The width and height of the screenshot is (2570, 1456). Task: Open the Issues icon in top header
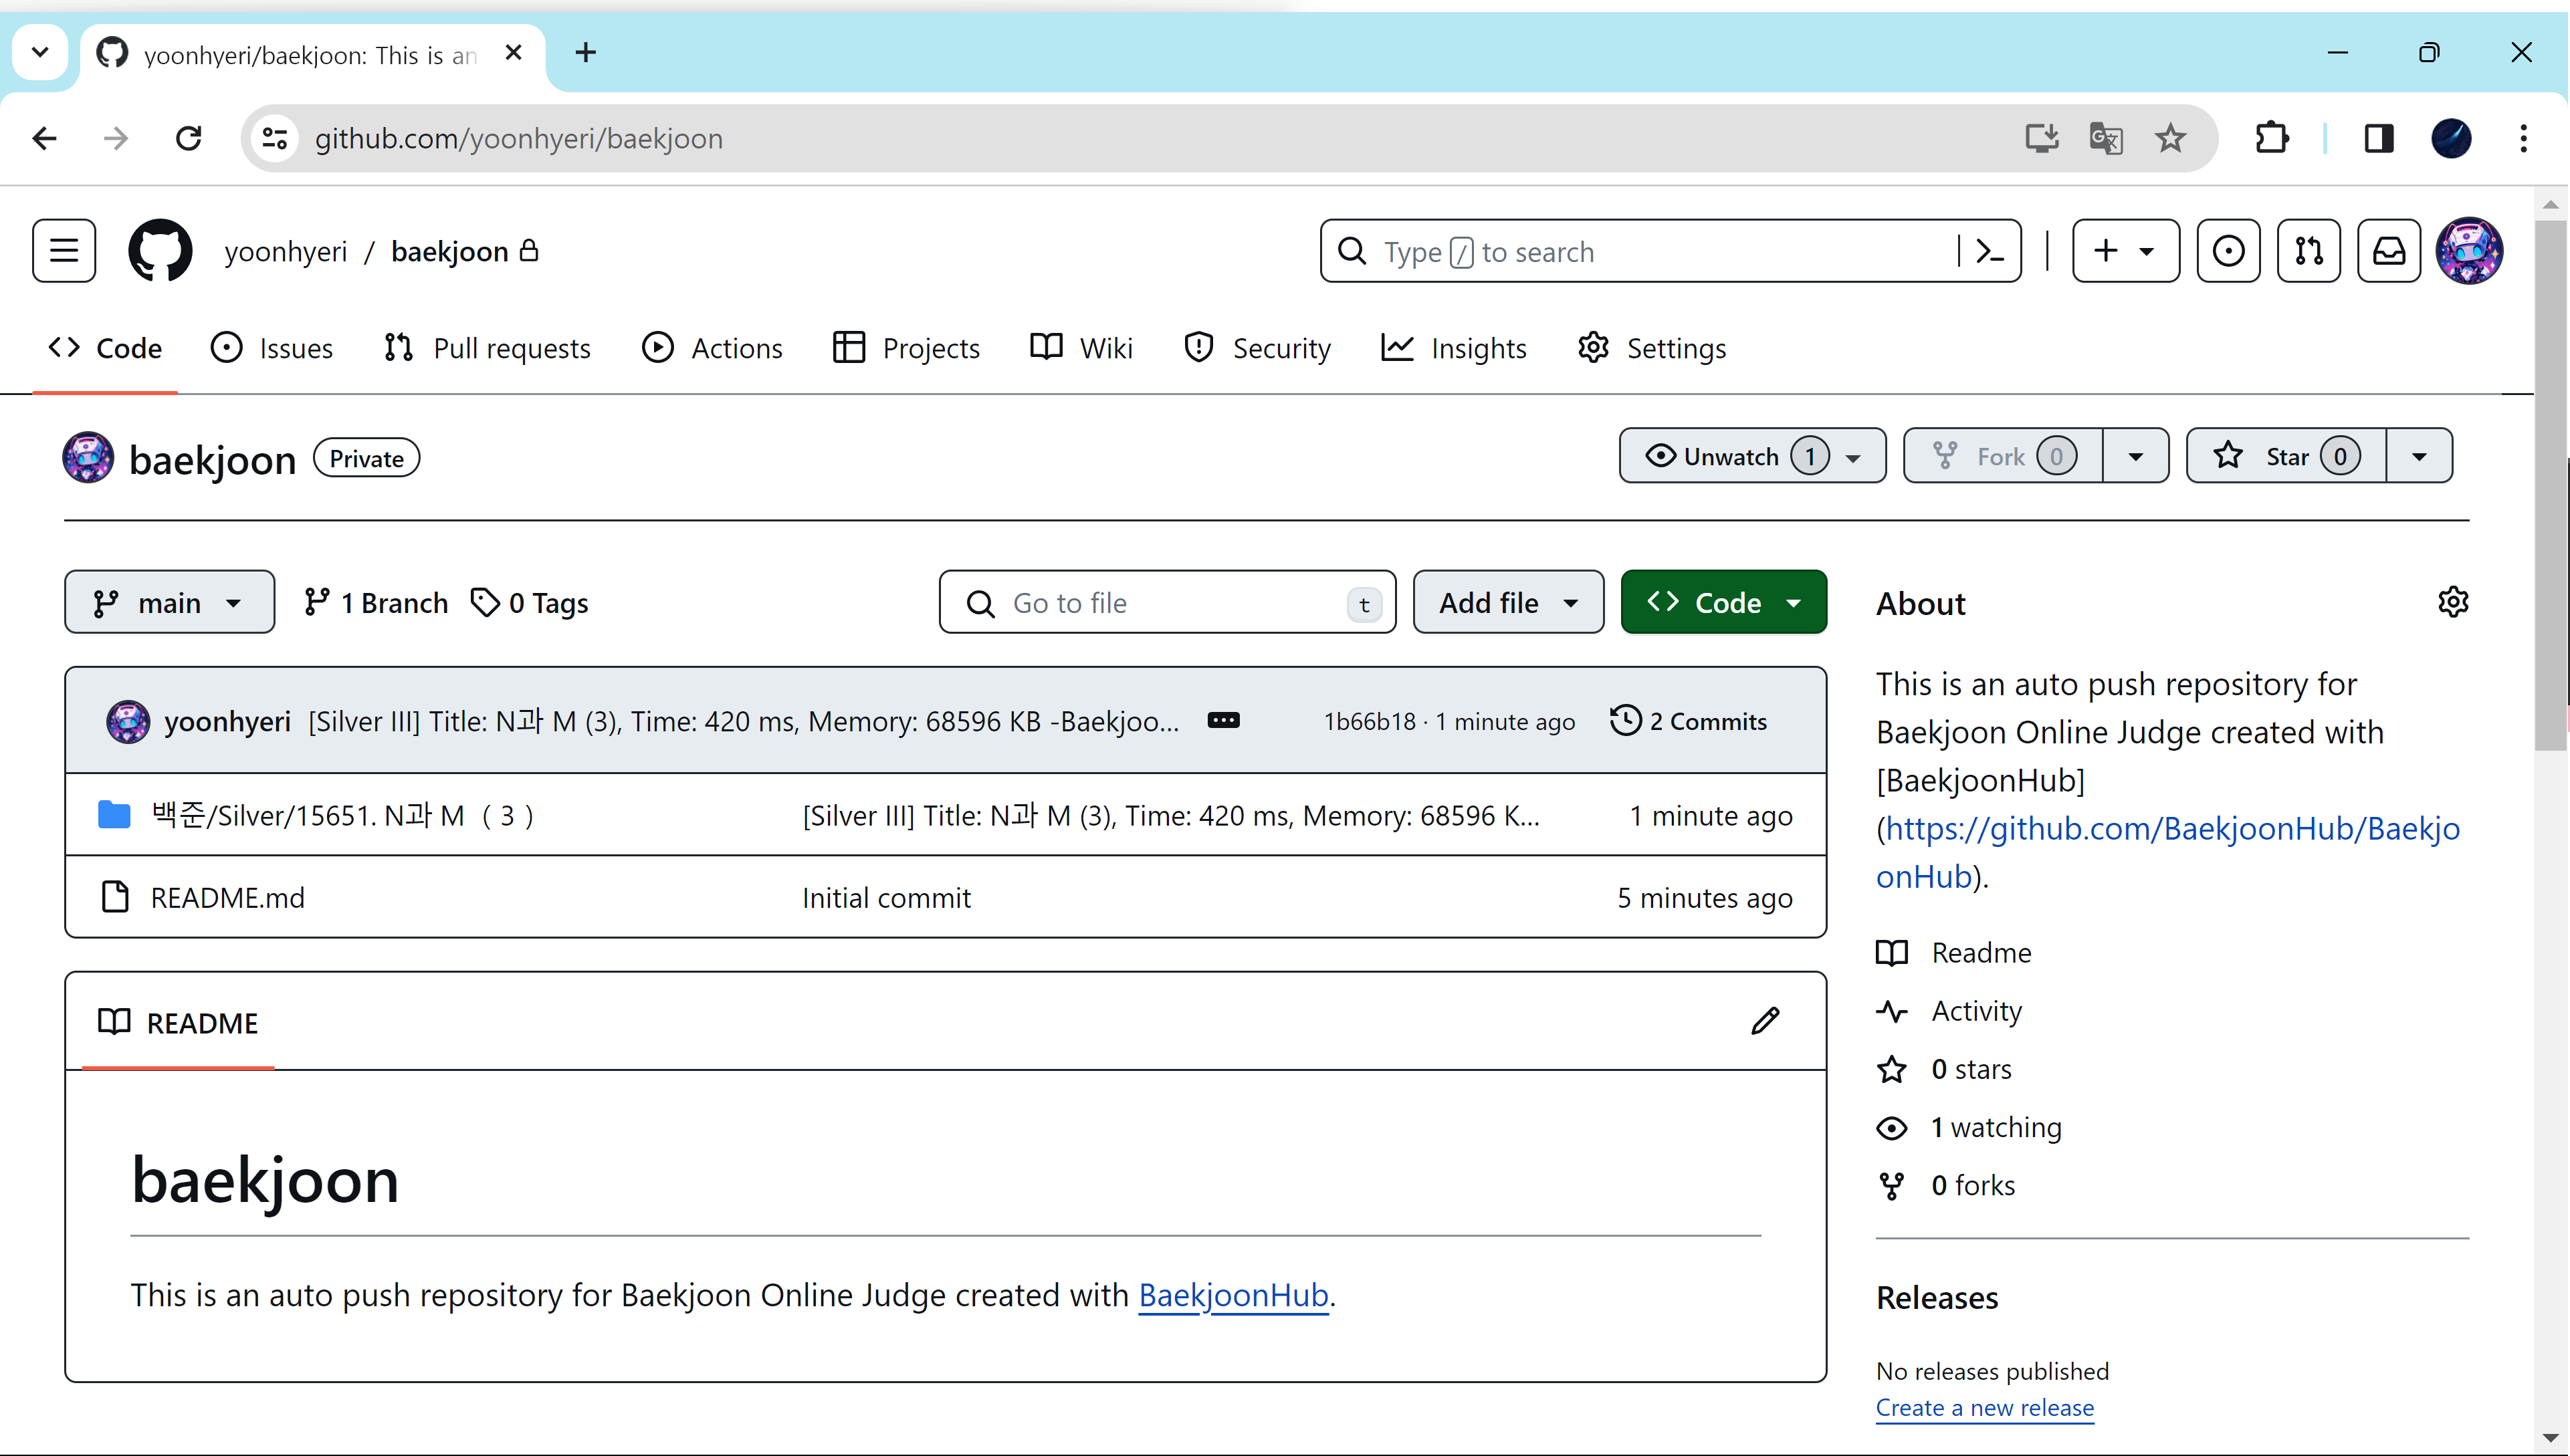(x=2228, y=251)
